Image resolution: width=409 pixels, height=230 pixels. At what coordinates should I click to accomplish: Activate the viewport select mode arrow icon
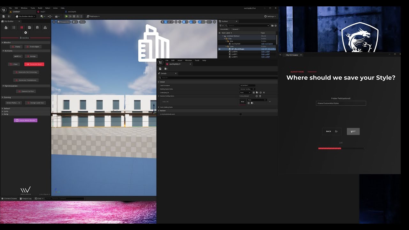[162, 22]
